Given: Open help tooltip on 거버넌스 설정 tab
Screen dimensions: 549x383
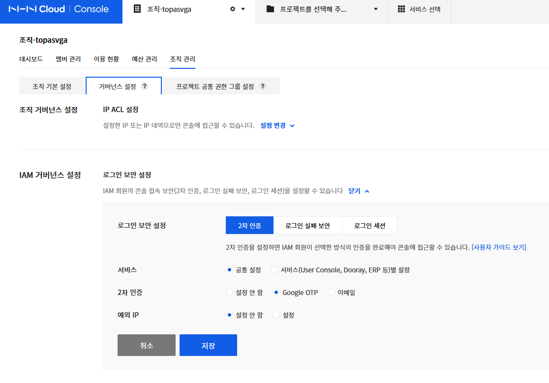Looking at the screenshot, I should 144,86.
